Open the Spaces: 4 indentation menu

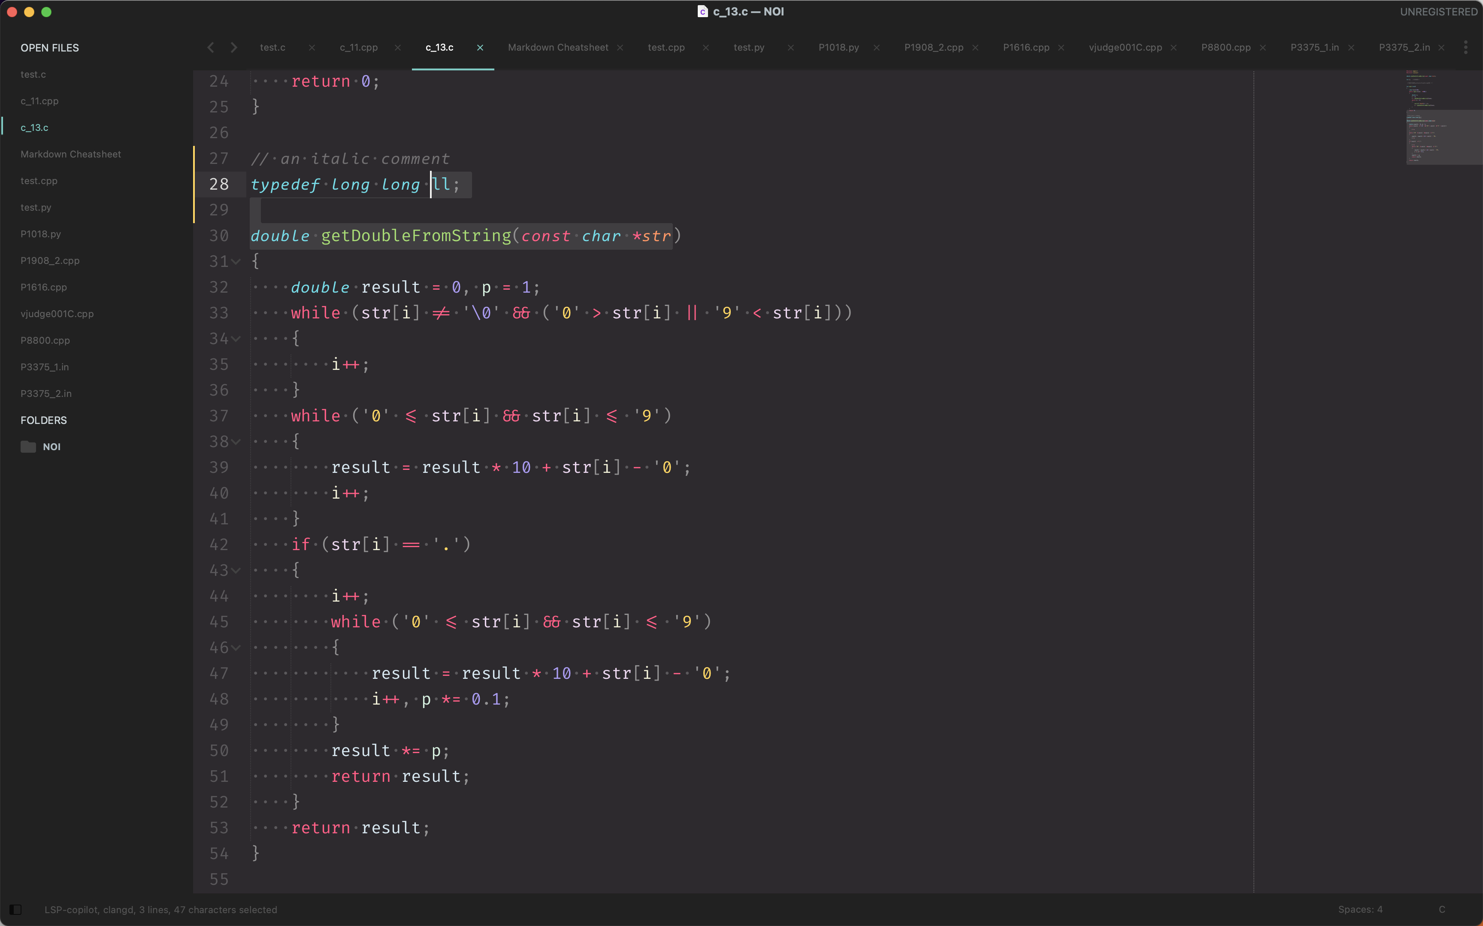pyautogui.click(x=1360, y=909)
